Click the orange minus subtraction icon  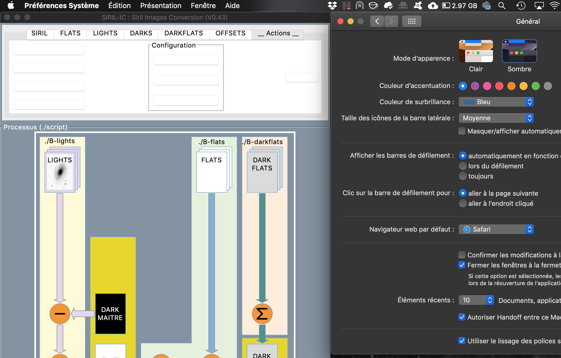60,314
